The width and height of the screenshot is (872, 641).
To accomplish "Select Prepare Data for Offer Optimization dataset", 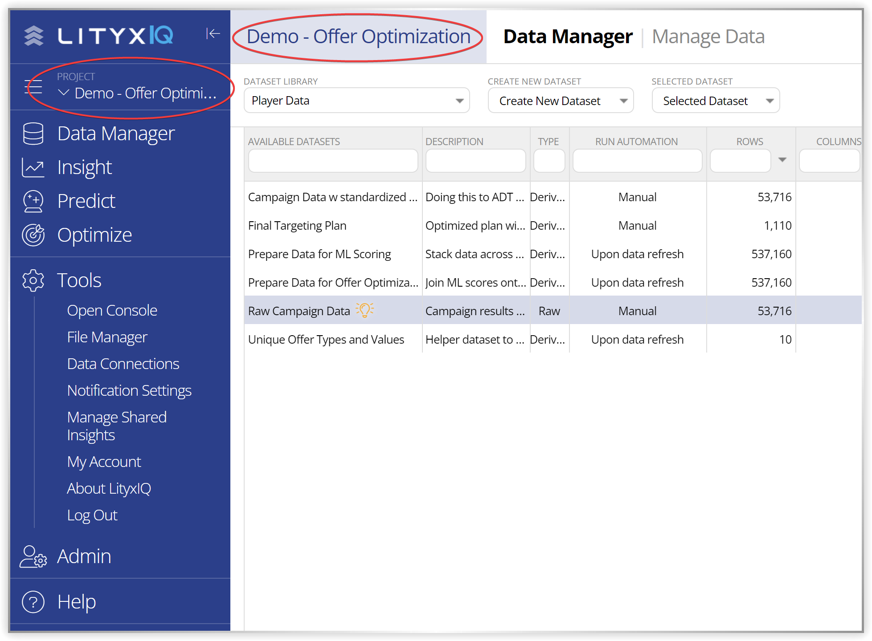I will [x=553, y=282].
